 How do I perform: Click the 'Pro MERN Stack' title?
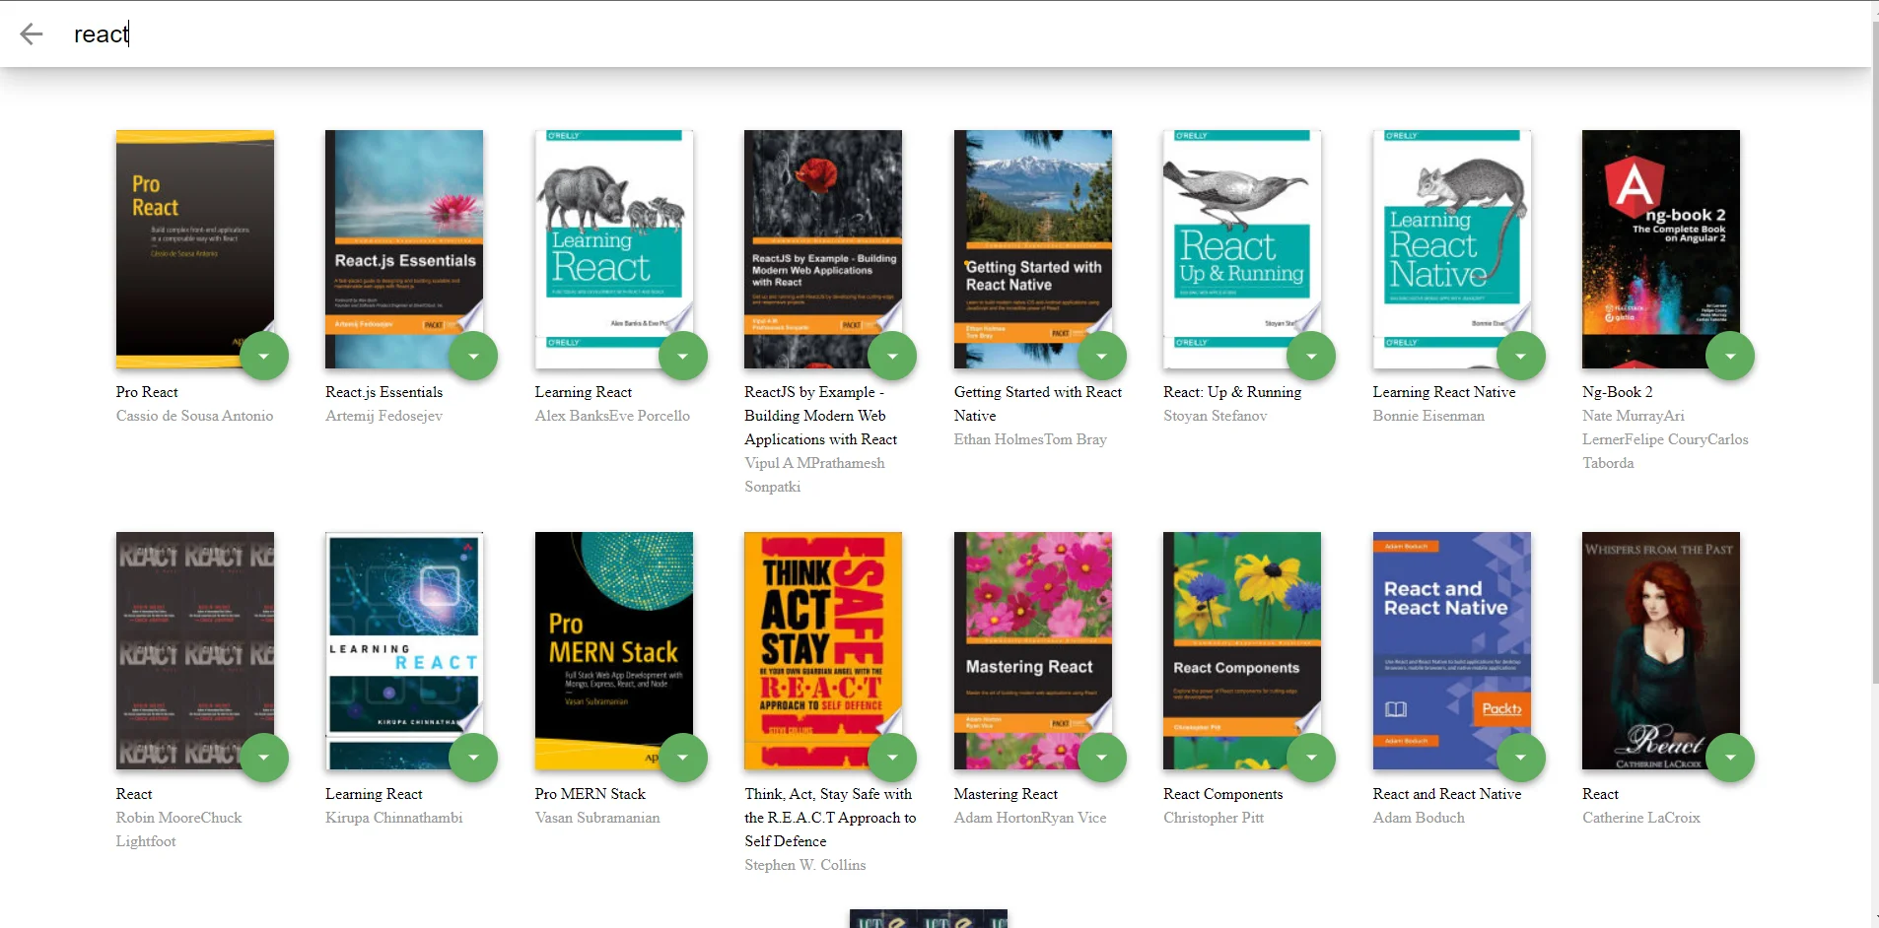[591, 794]
